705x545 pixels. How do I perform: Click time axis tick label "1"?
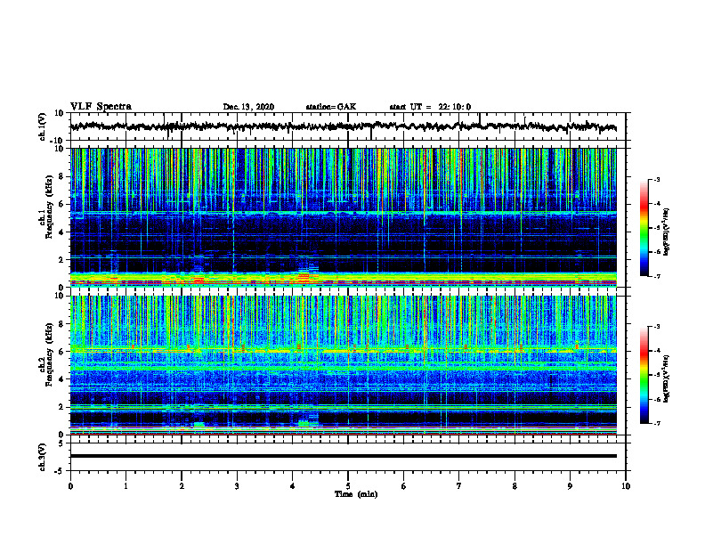[x=126, y=486]
